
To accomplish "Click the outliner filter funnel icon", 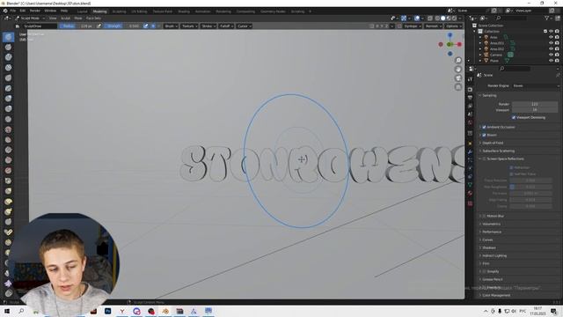I will pos(547,18).
